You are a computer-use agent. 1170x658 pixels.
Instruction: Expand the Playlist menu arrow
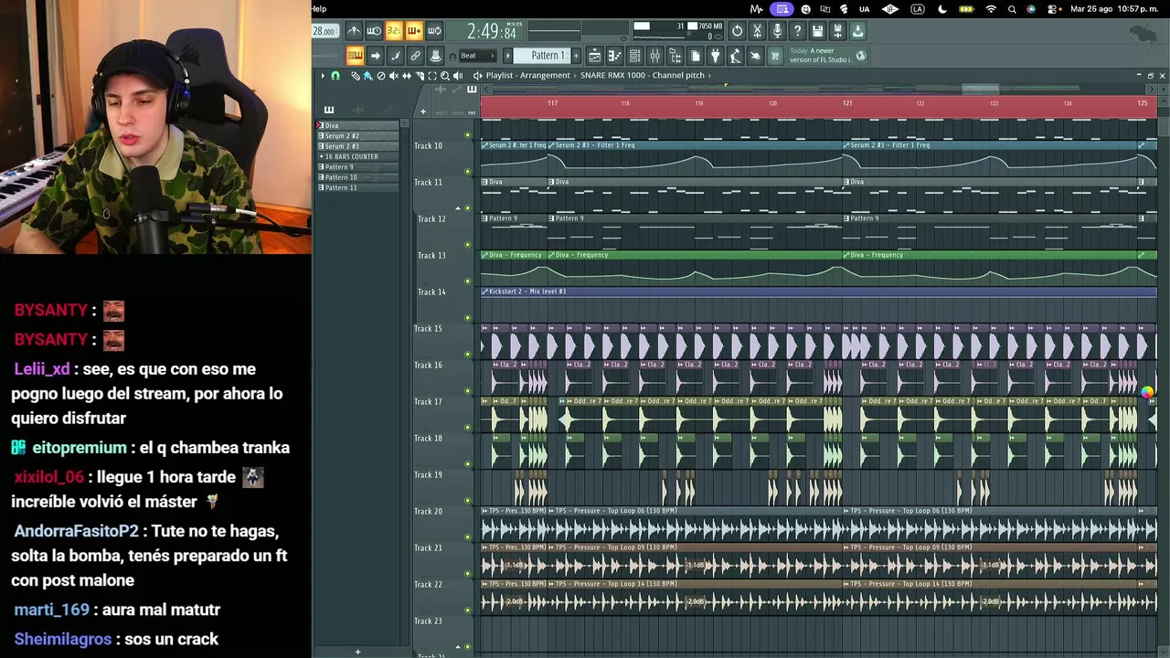(323, 76)
